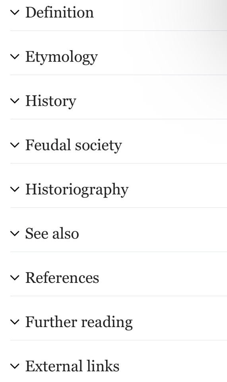The height and width of the screenshot is (382, 227).
Task: Click the chevron next to References
Action: (15, 278)
